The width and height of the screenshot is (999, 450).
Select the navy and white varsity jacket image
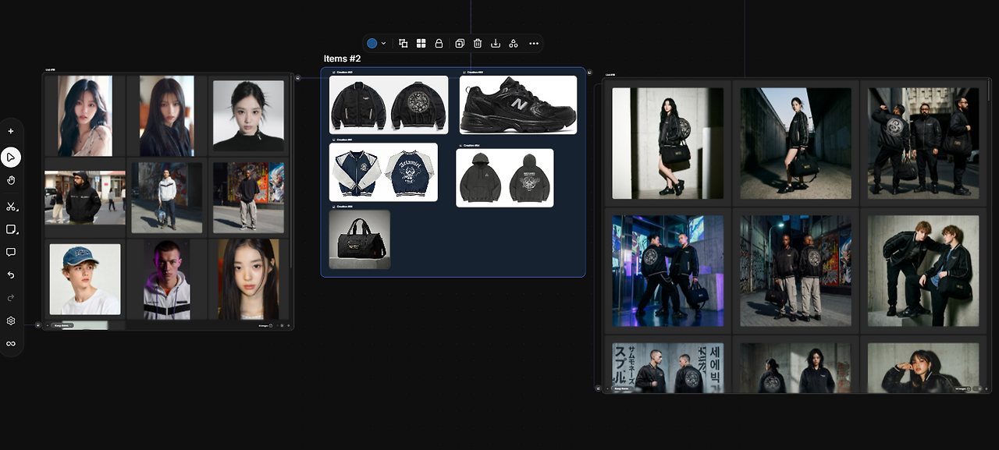point(383,172)
